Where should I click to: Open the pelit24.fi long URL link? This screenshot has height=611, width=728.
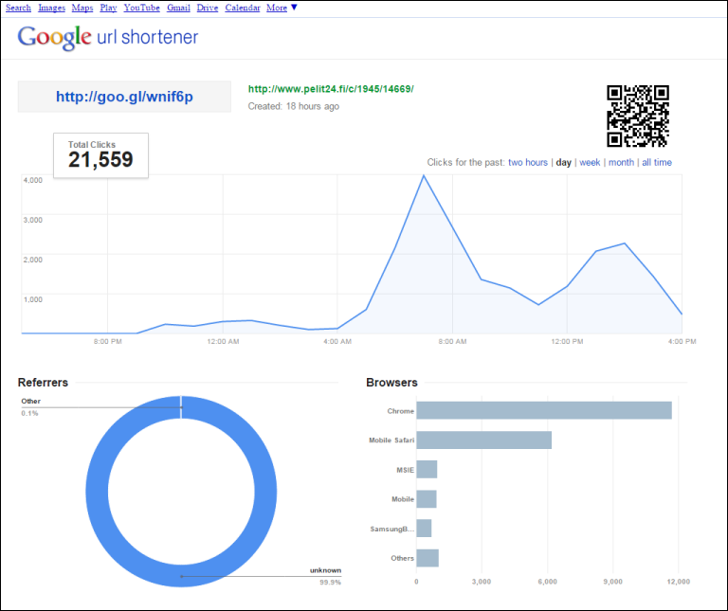click(x=331, y=89)
